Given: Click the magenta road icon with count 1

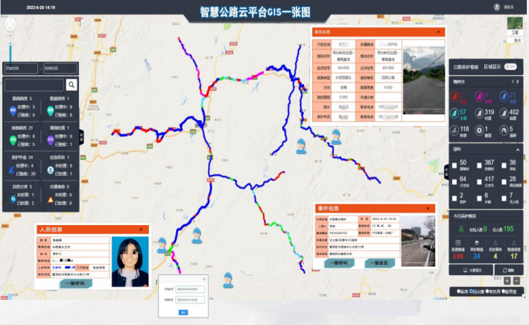Looking at the screenshot, I should pyautogui.click(x=479, y=97).
